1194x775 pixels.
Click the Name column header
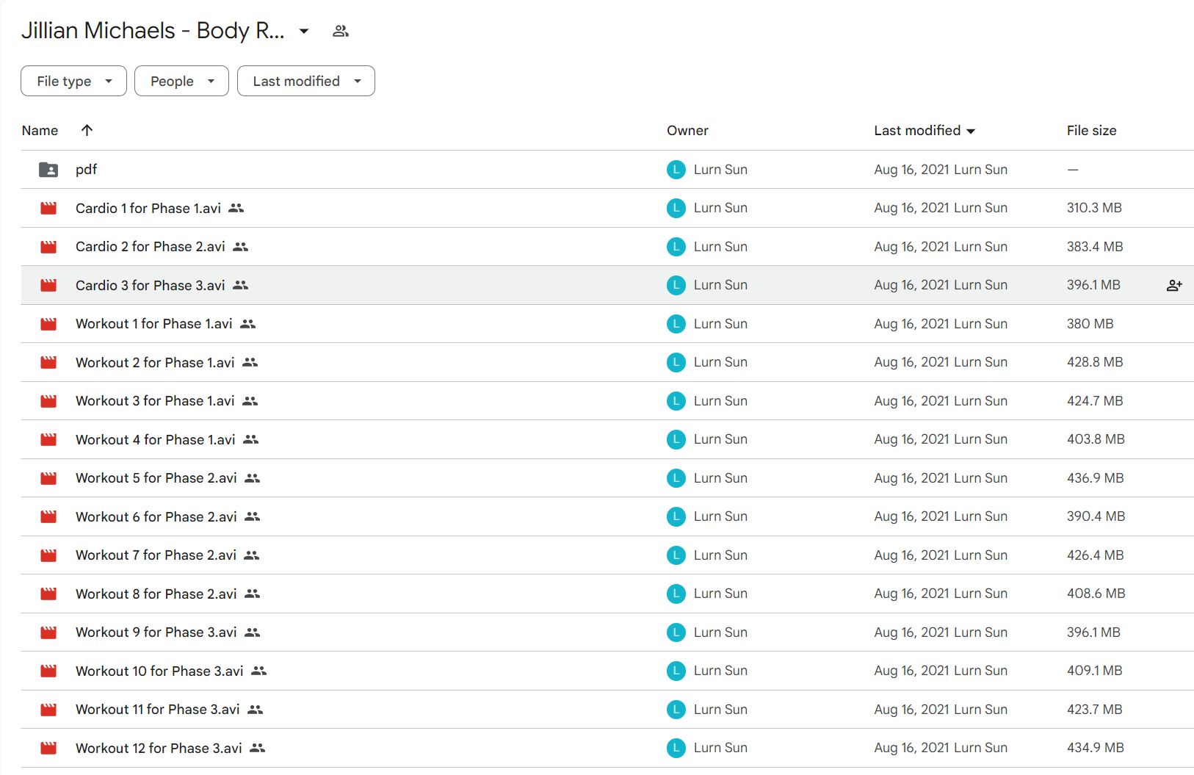click(40, 131)
